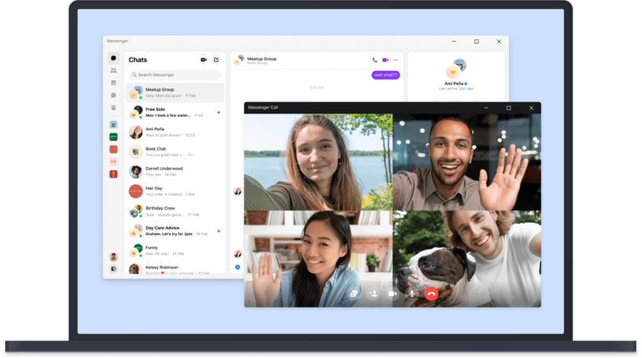Click Darrell Underwood's avatar

tap(135, 172)
